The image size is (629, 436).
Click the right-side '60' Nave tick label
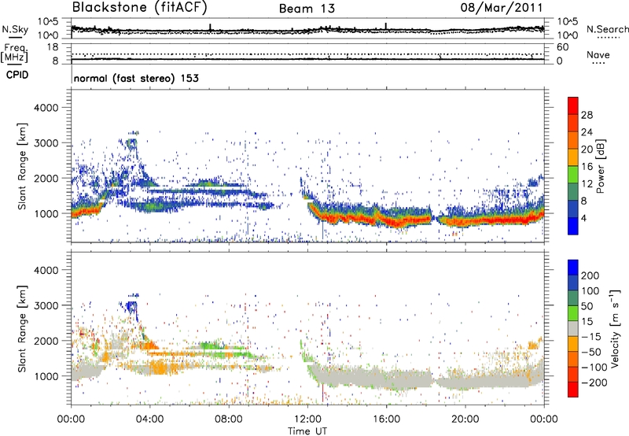(563, 47)
